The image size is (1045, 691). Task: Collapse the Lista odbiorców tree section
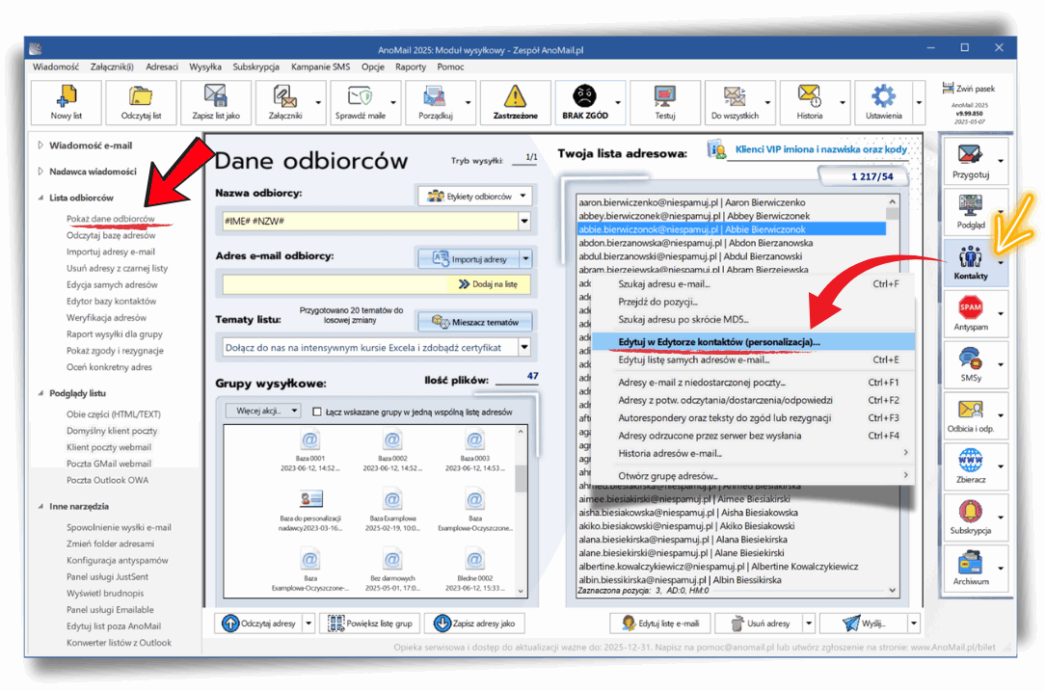coord(40,198)
